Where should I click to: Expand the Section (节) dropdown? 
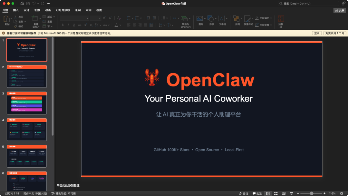pyautogui.click(x=52, y=26)
